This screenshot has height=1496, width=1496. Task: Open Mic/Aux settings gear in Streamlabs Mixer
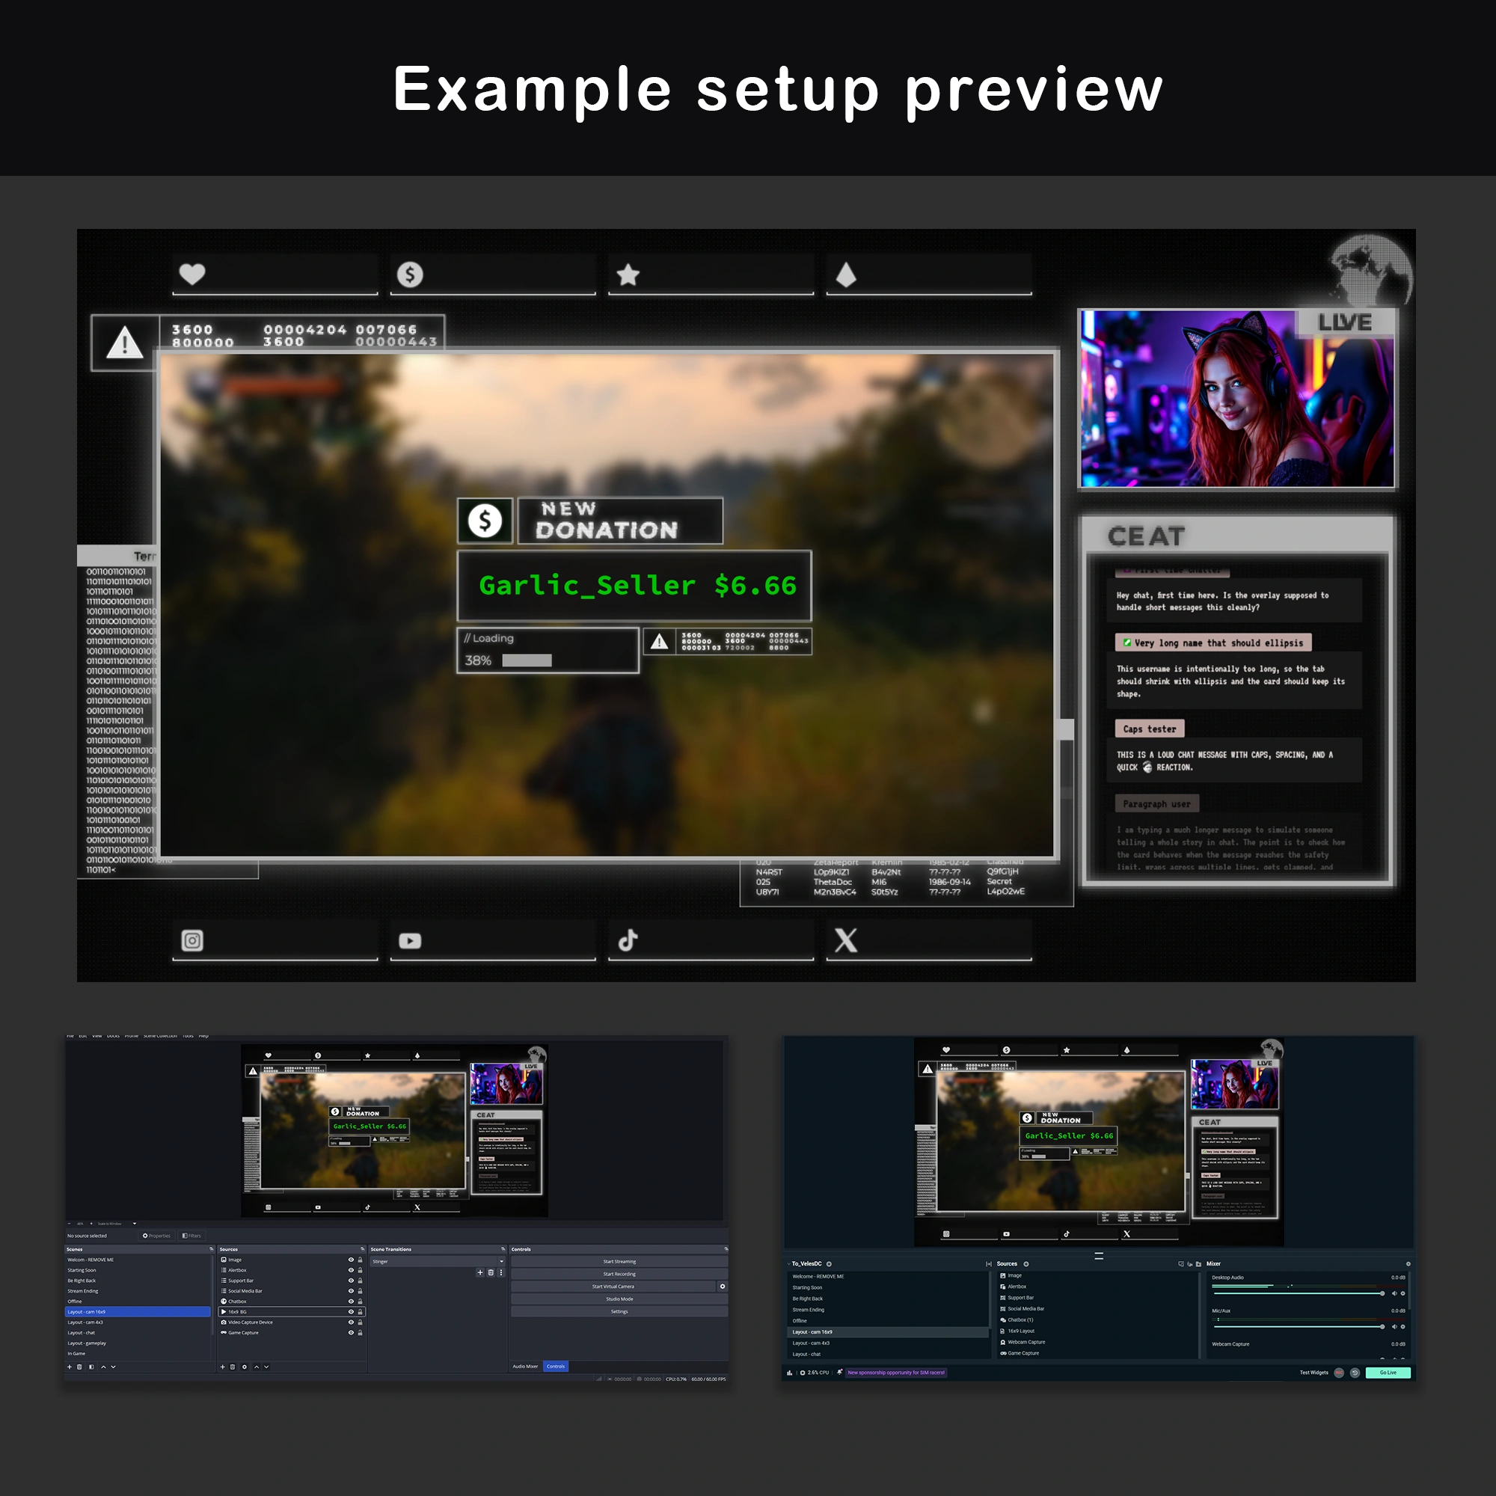point(1402,1326)
